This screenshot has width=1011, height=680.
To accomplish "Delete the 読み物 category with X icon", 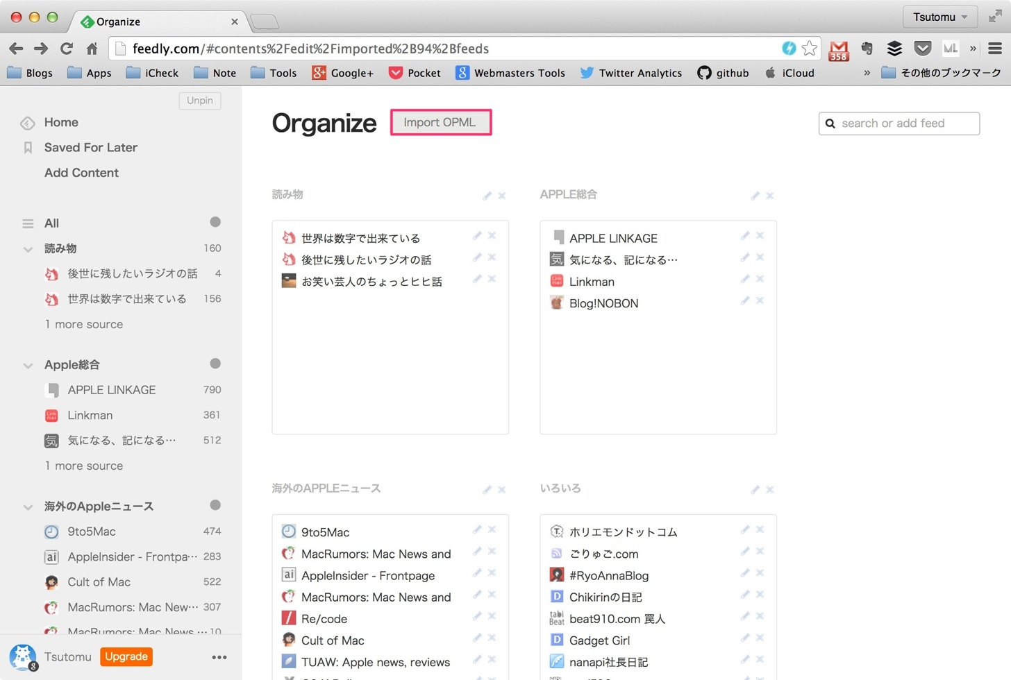I will [x=502, y=196].
